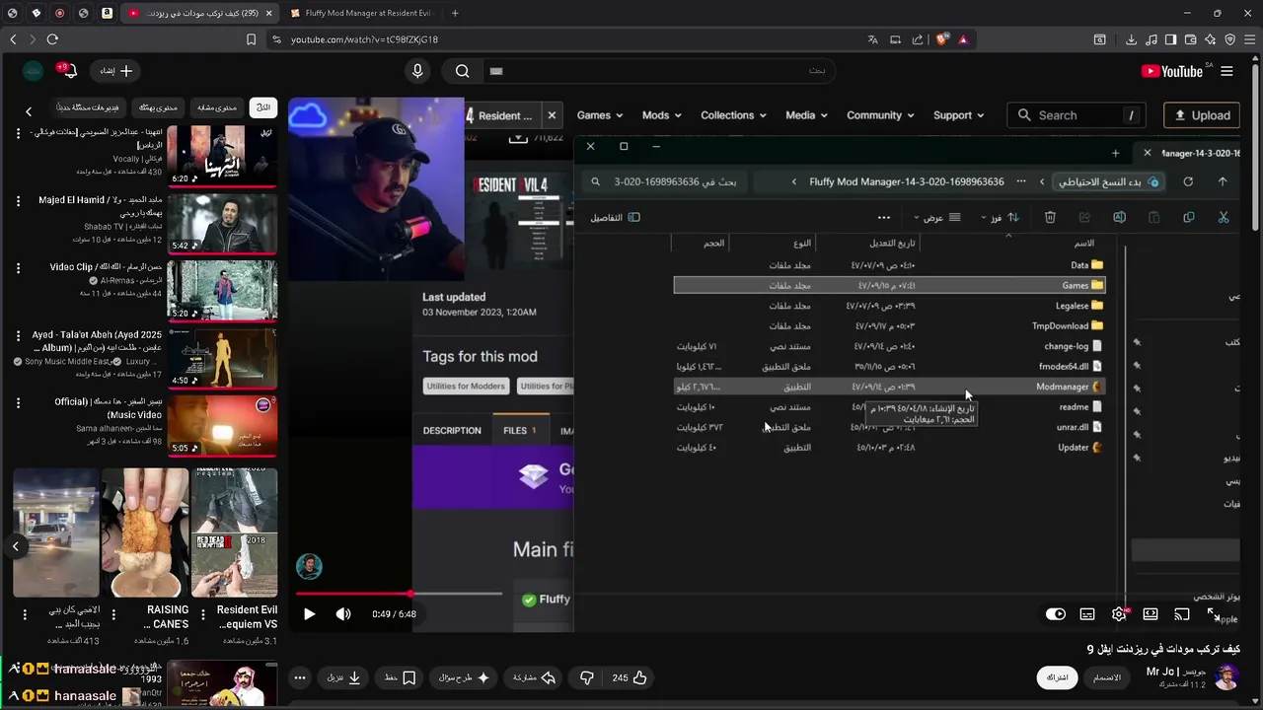Select the recently uploaded videos filter chip
The width and height of the screenshot is (1263, 710).
coord(87,106)
